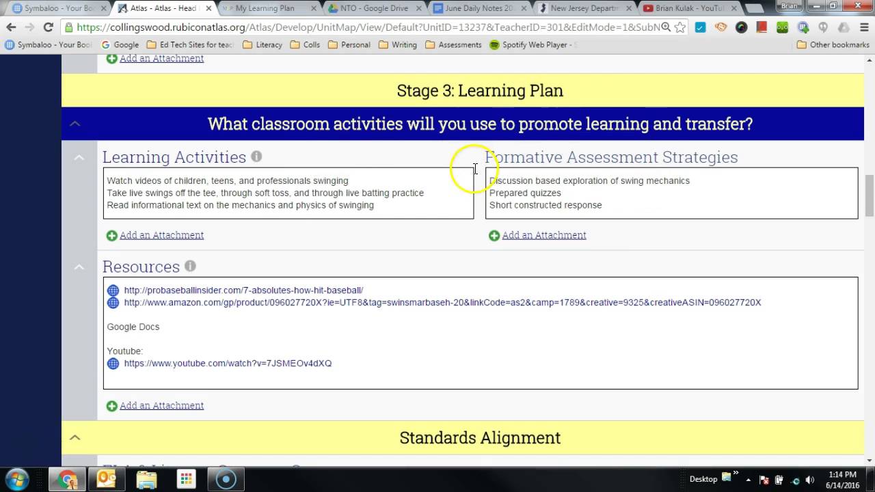Click the green plus under Formative Assessment Strategies
Screen dimensions: 875x492
coord(494,235)
